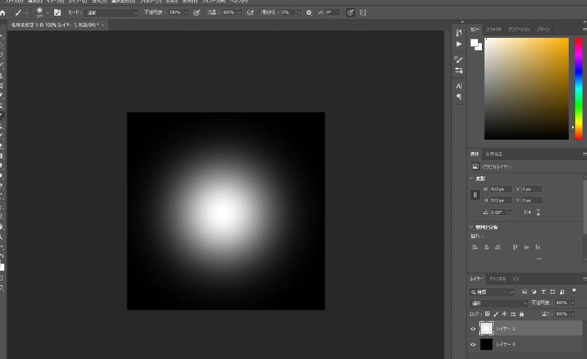Click foreground color swatch in Color panel
This screenshot has height=359, width=587.
pyautogui.click(x=474, y=42)
